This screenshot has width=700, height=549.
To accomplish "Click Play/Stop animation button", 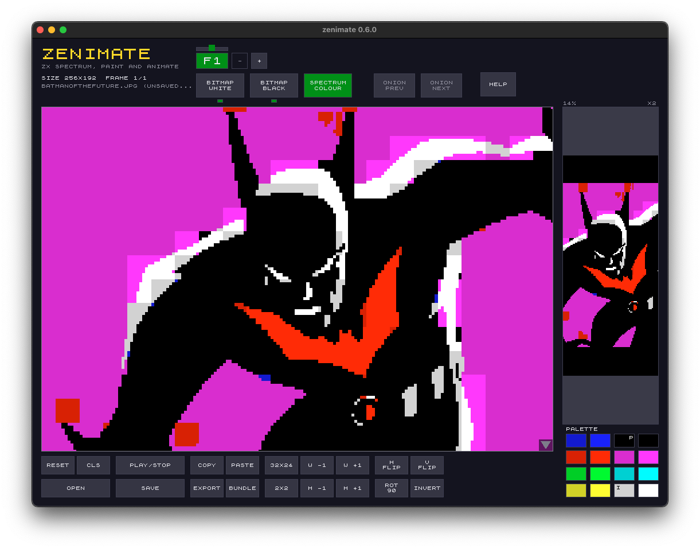I will [150, 465].
